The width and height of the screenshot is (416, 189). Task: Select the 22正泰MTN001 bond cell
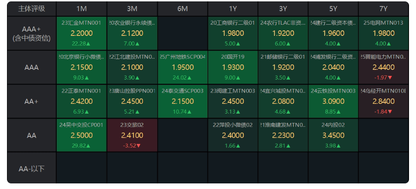[x=81, y=101]
